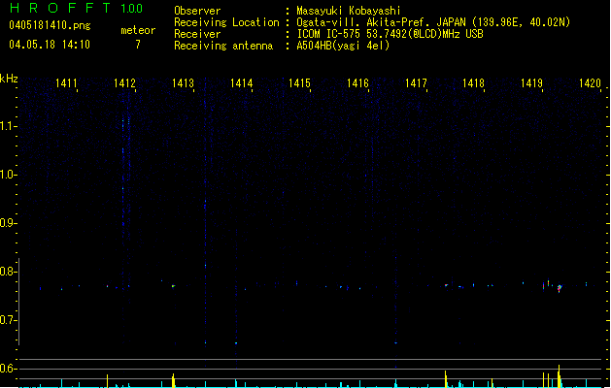
Task: Click the "Receiver" field label
Action: tap(197, 34)
